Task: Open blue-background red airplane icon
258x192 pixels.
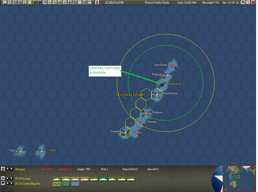Action: tap(40, 2)
